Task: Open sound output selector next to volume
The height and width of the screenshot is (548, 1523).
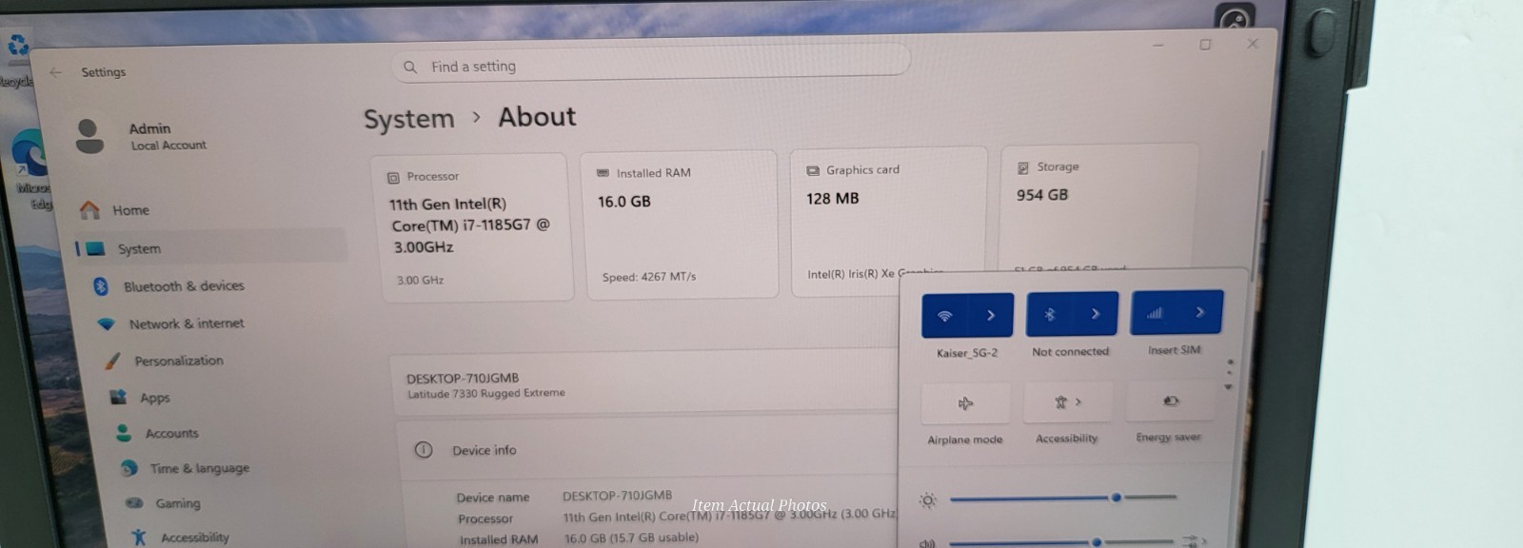Action: coord(1194,541)
